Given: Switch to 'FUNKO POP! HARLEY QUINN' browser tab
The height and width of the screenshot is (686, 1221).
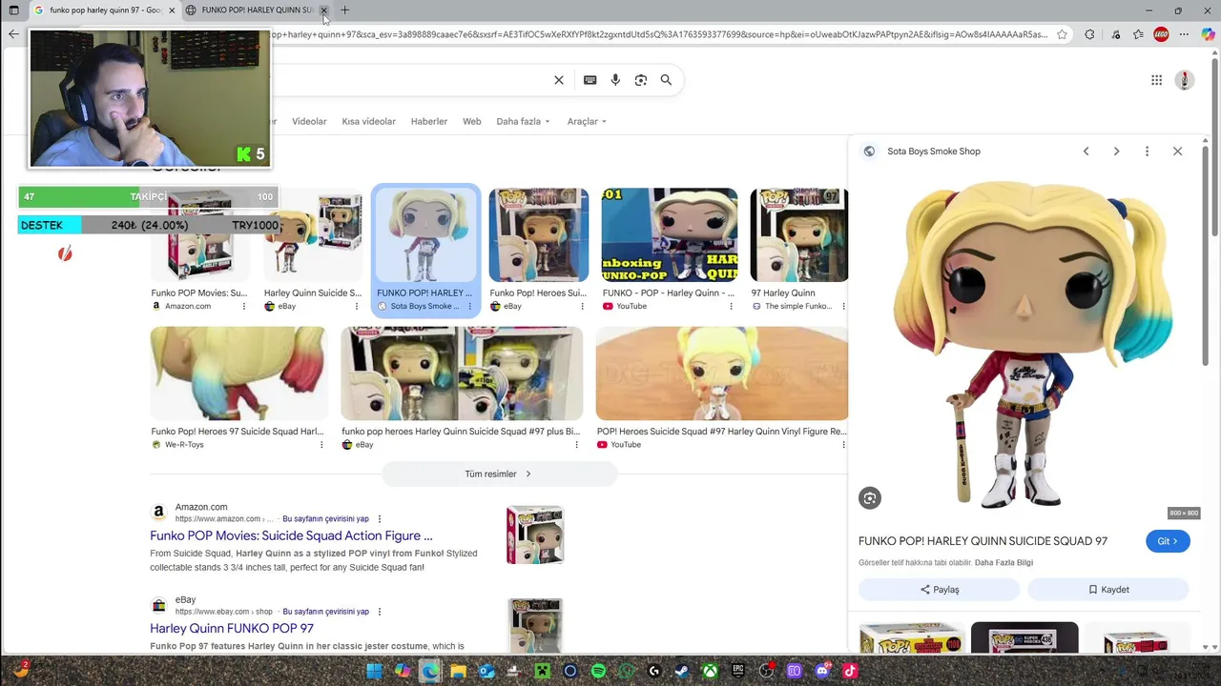Looking at the screenshot, I should [256, 10].
